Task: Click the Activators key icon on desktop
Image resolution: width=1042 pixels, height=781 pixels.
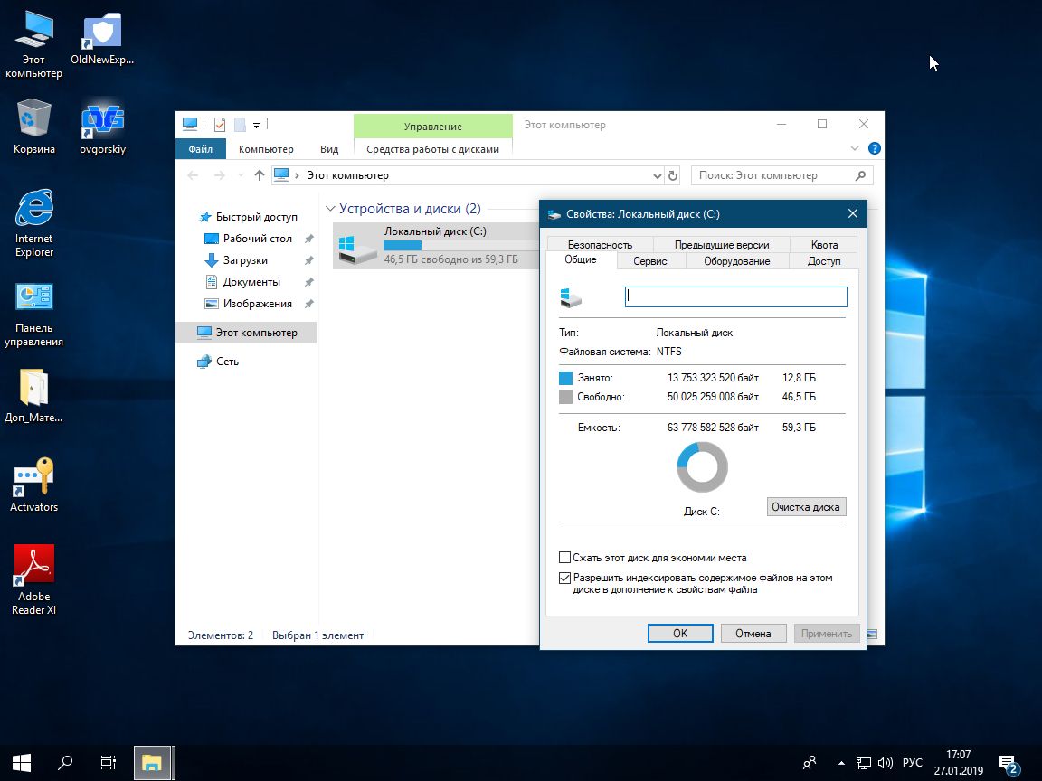Action: point(33,477)
